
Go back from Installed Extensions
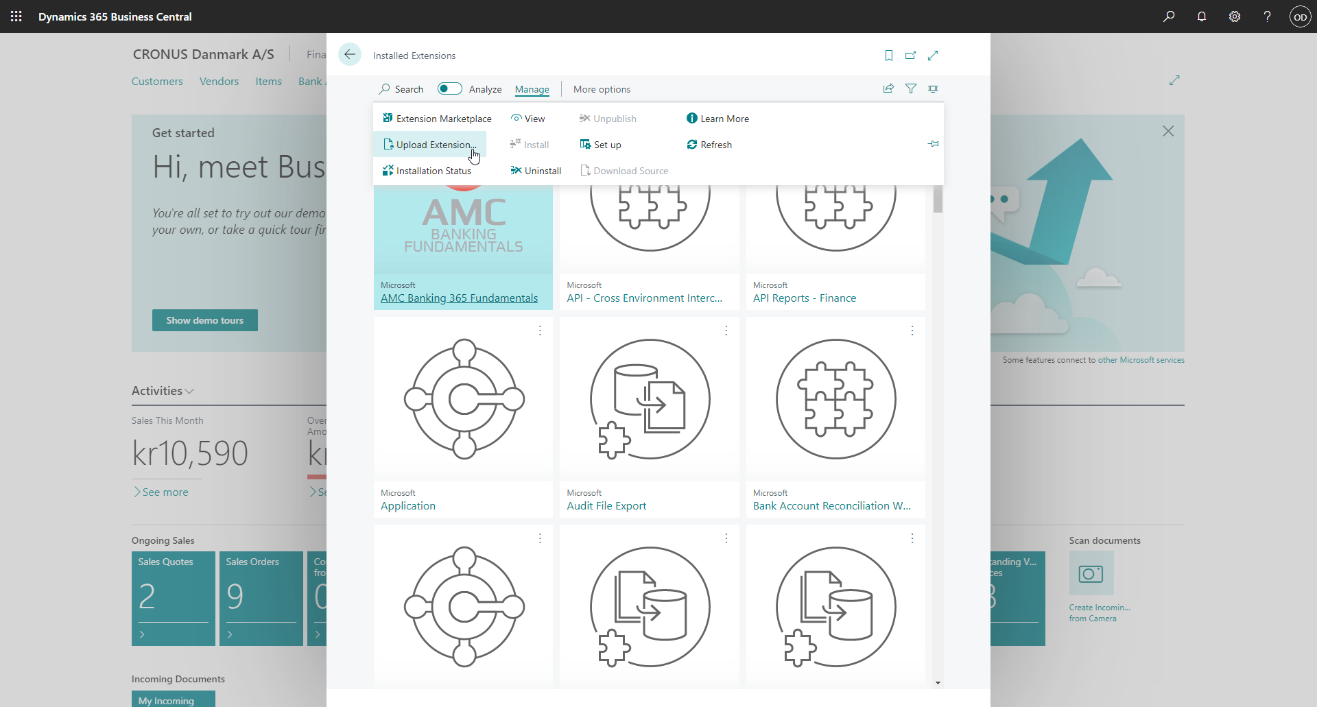click(350, 55)
